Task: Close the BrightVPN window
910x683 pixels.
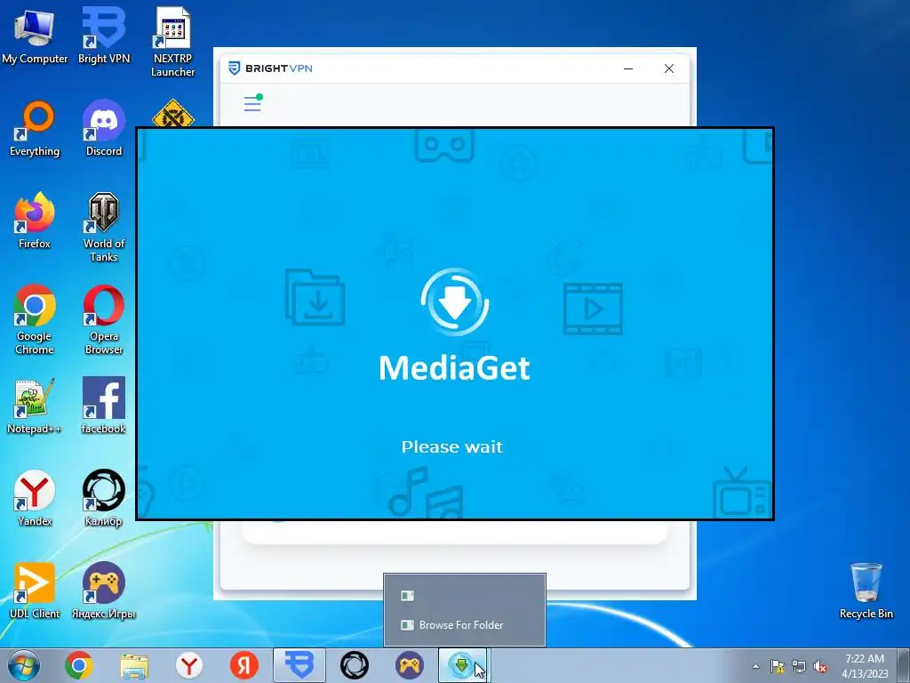Action: pyautogui.click(x=669, y=68)
